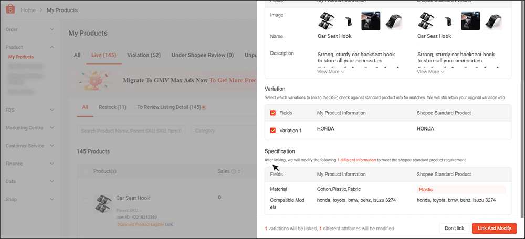Click Item ID: 42218313389 text
Screen dimensions: 525x239
136,218
